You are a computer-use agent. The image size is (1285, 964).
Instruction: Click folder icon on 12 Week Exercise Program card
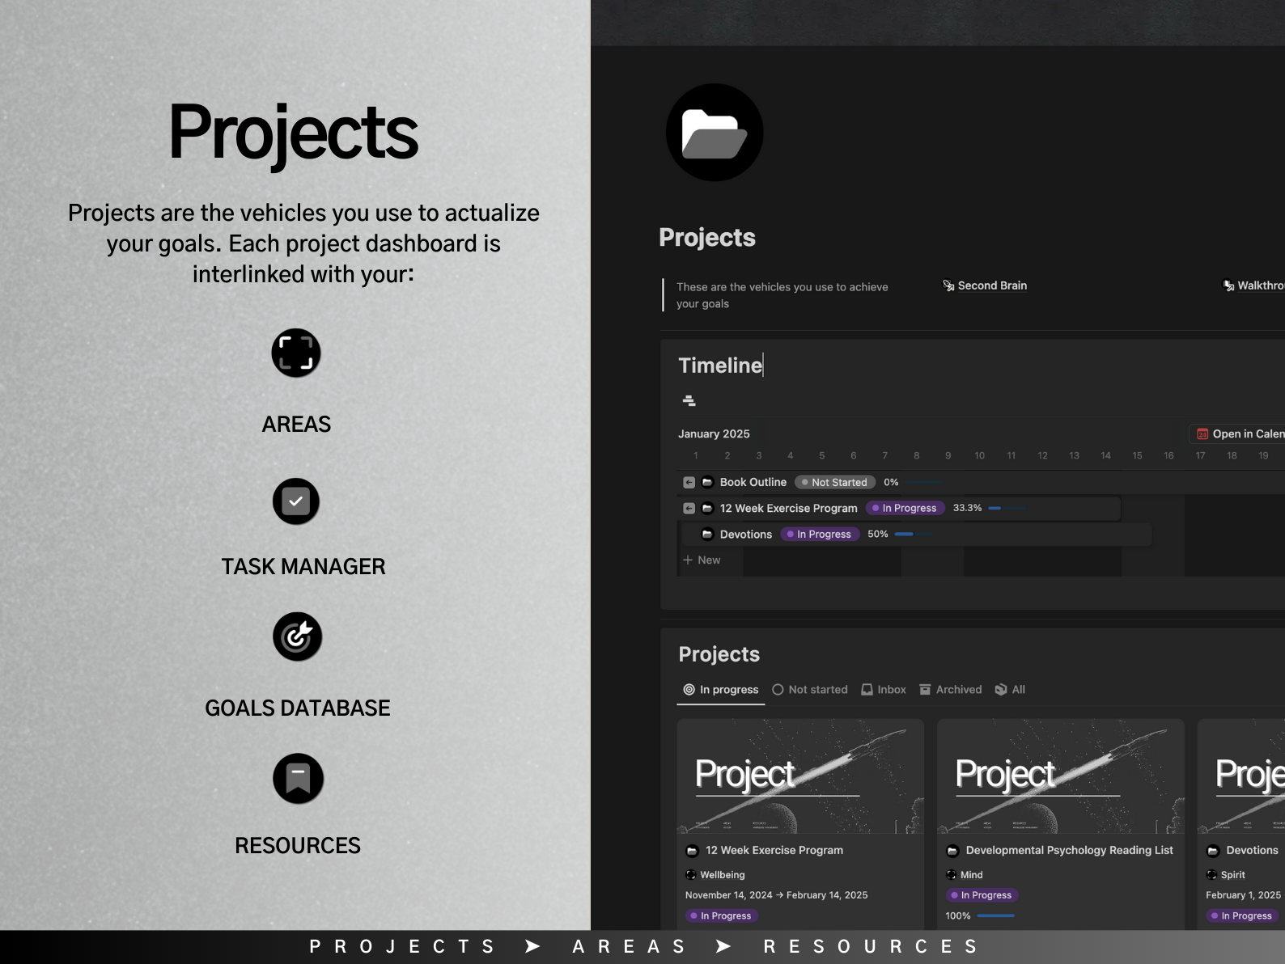692,851
